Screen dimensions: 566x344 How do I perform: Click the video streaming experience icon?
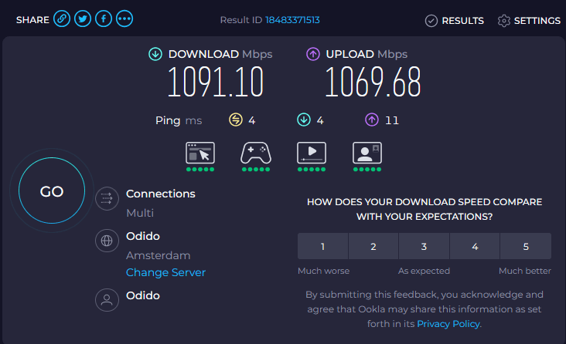[312, 153]
